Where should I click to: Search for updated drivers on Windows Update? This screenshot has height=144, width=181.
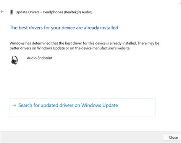pyautogui.click(x=68, y=105)
